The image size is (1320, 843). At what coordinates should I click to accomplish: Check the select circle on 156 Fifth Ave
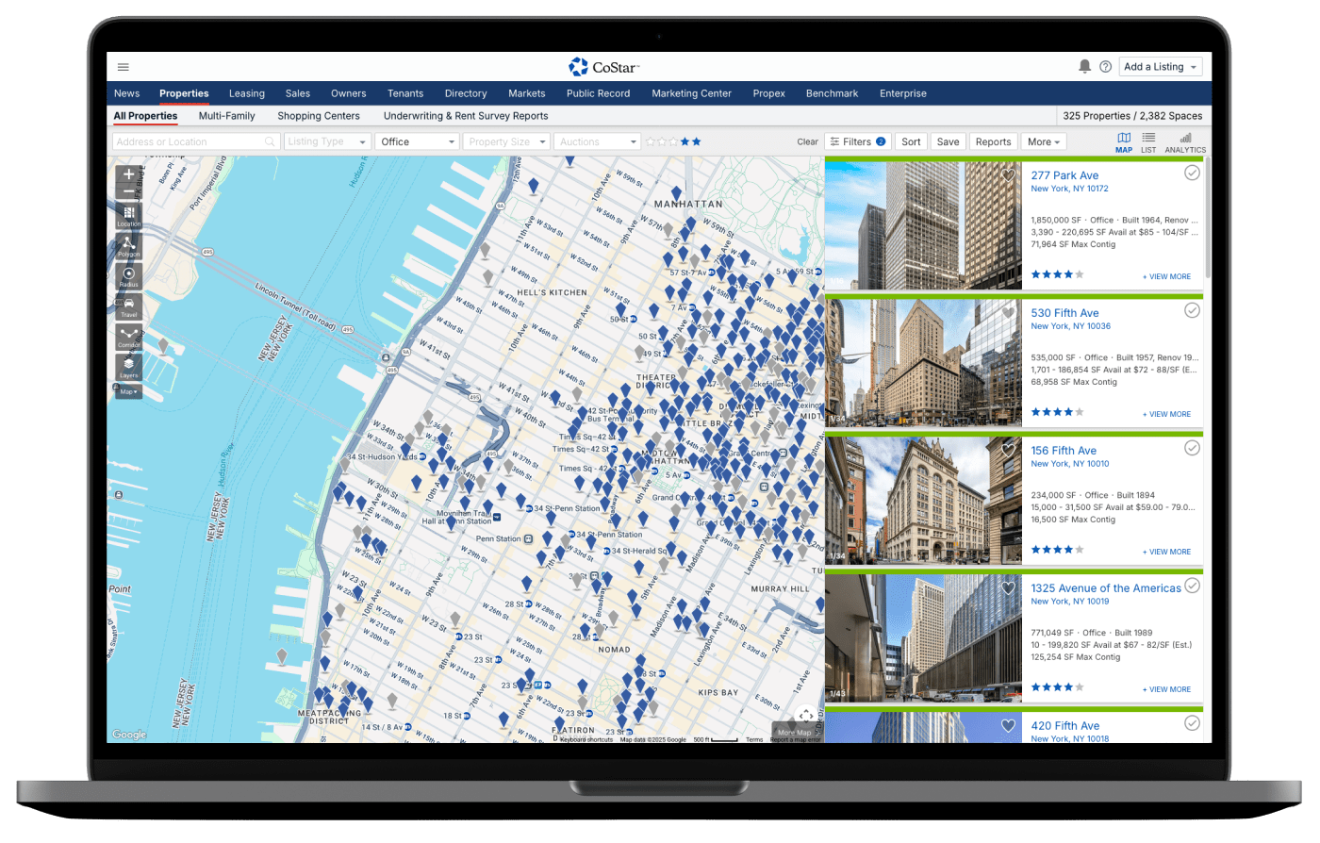coord(1192,449)
